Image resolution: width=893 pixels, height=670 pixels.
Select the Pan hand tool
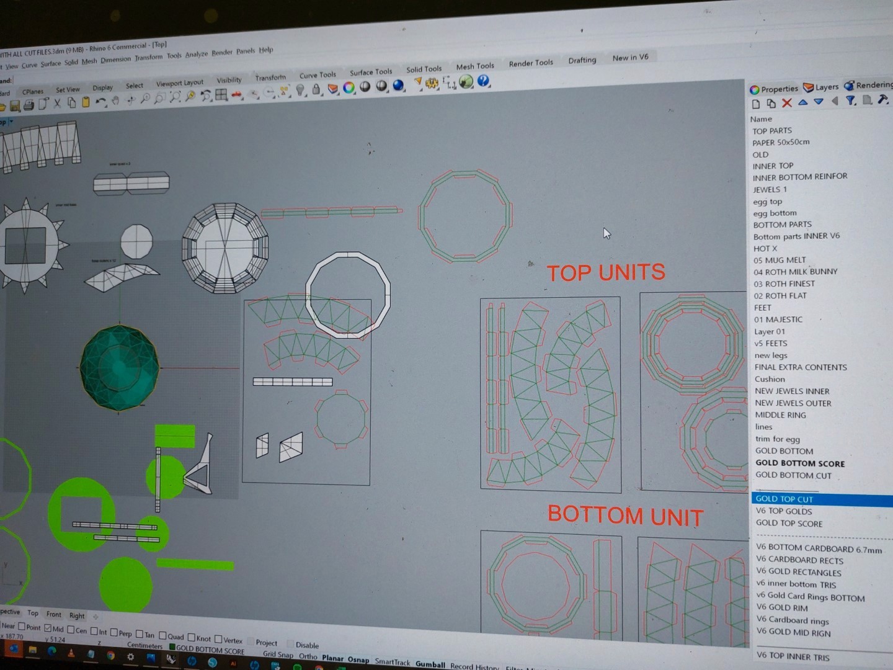(115, 100)
